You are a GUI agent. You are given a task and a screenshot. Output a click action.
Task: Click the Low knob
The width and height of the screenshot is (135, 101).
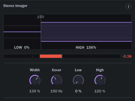(78, 80)
